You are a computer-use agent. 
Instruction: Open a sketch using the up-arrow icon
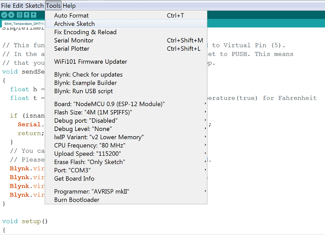click(x=27, y=15)
